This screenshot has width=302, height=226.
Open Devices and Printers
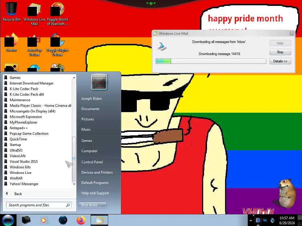tap(97, 172)
